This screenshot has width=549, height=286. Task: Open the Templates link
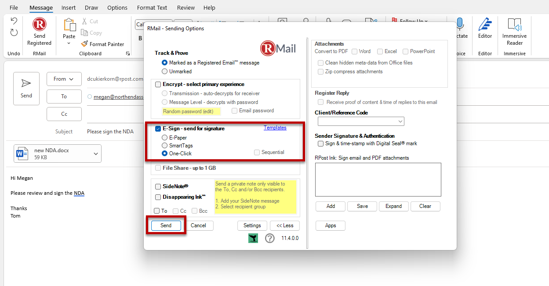(275, 128)
